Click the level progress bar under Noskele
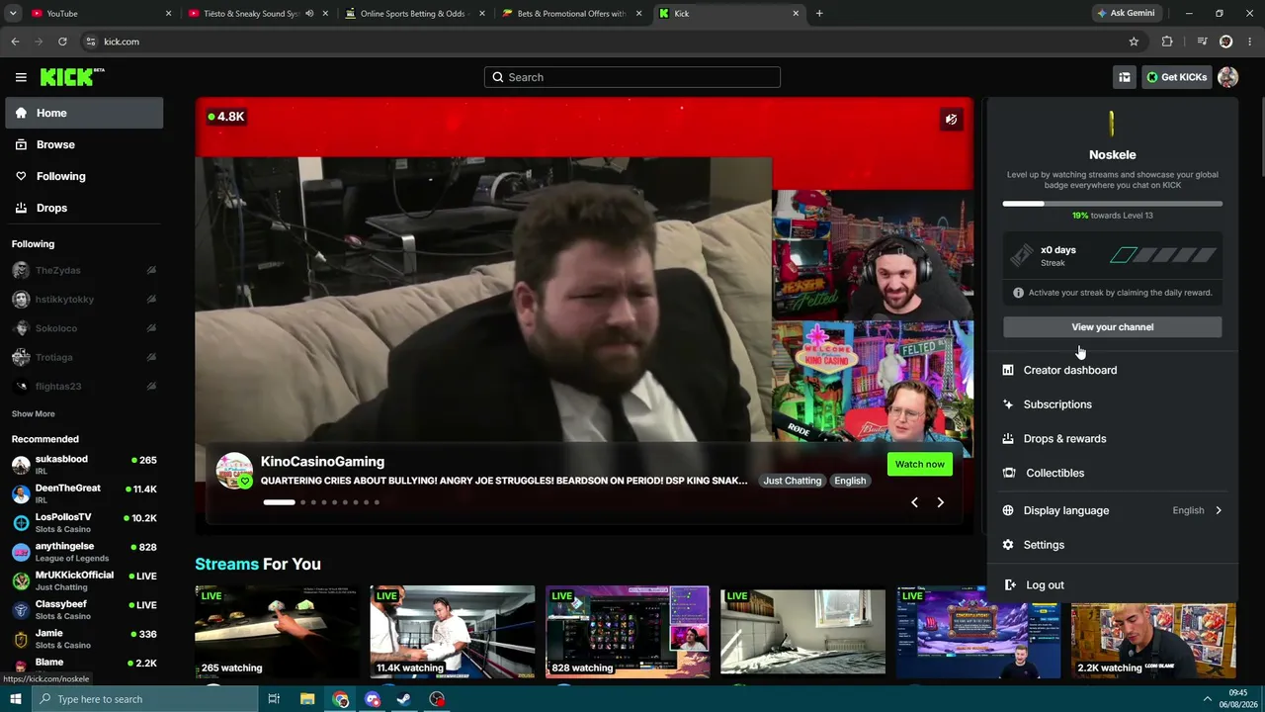Screen dimensions: 1265x712 (1112, 204)
